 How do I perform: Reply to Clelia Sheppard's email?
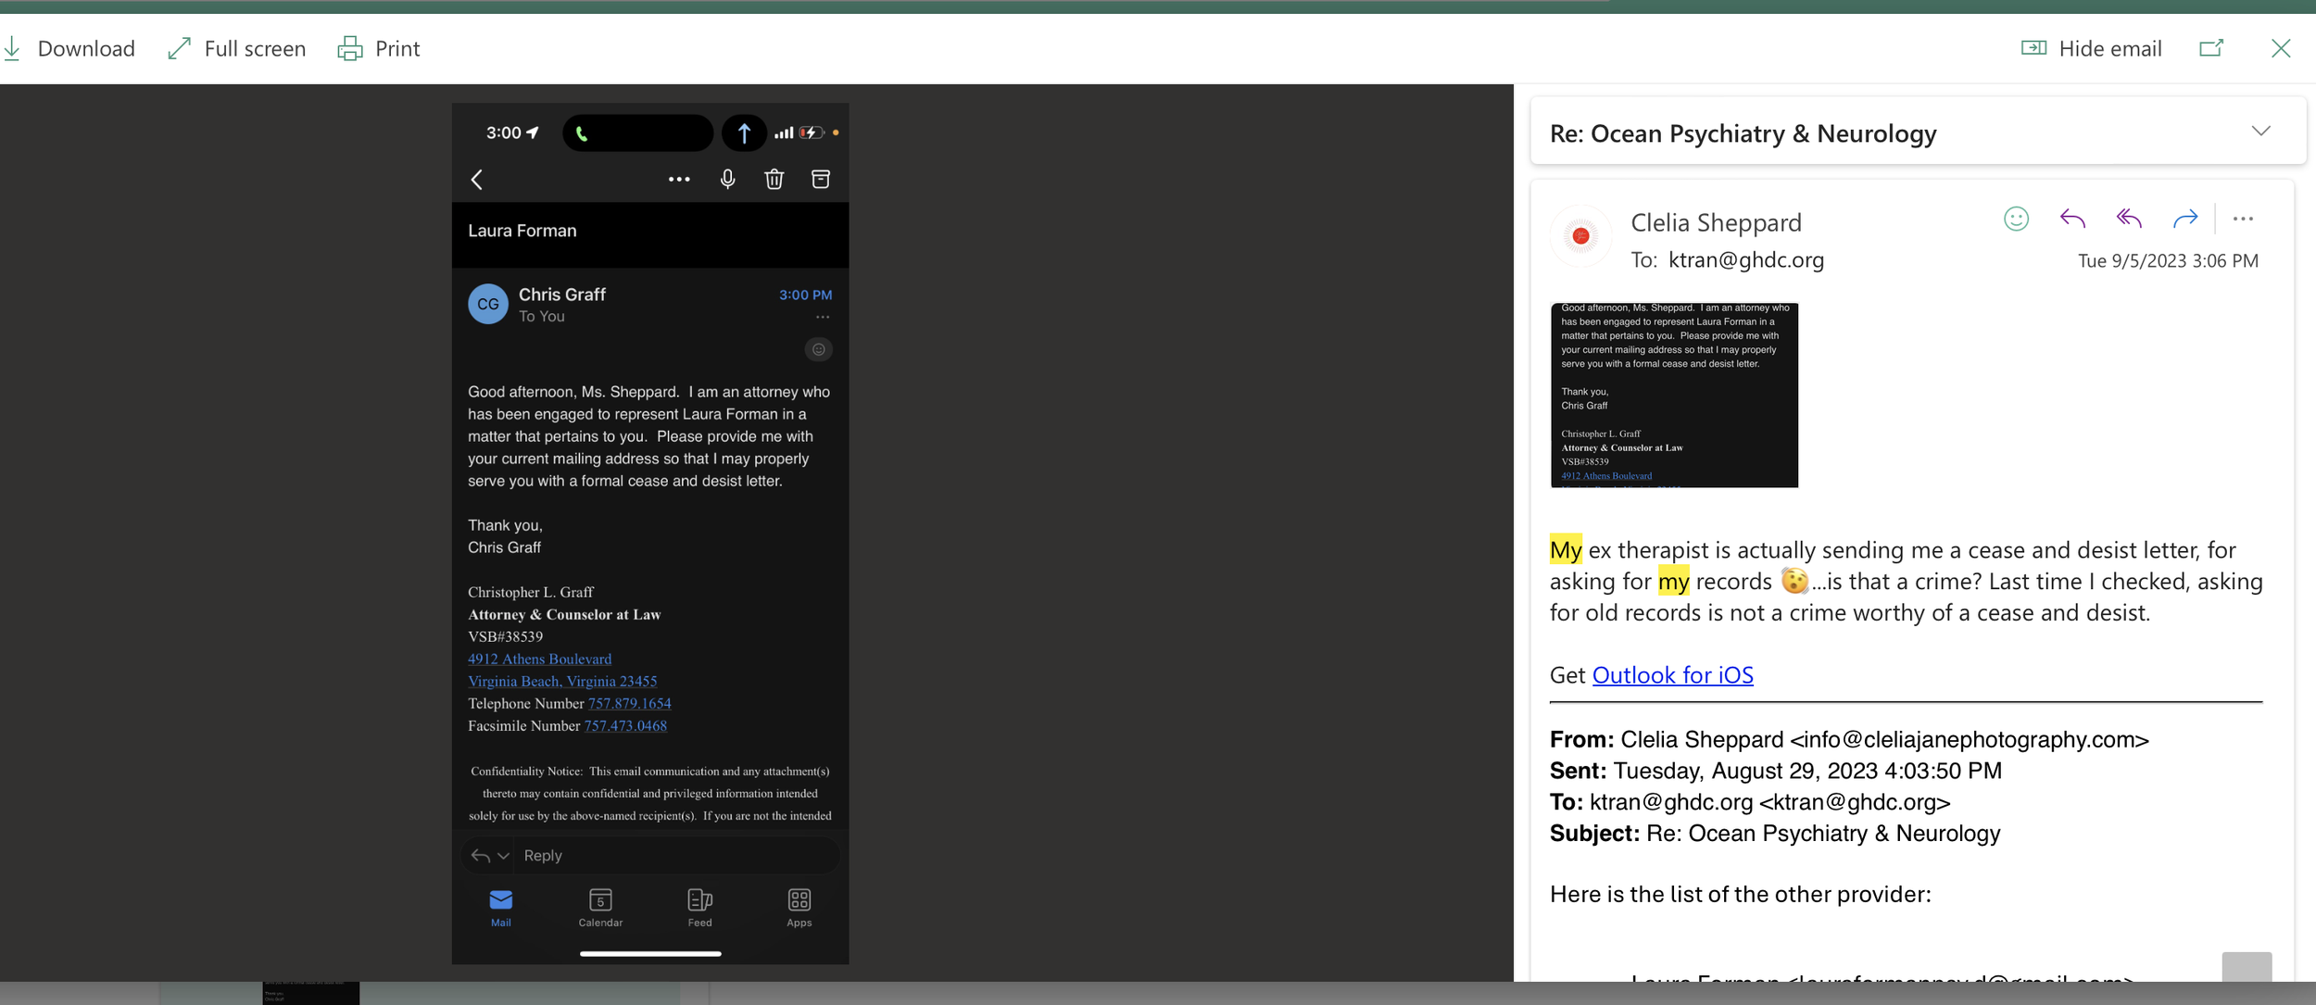coord(2072,219)
